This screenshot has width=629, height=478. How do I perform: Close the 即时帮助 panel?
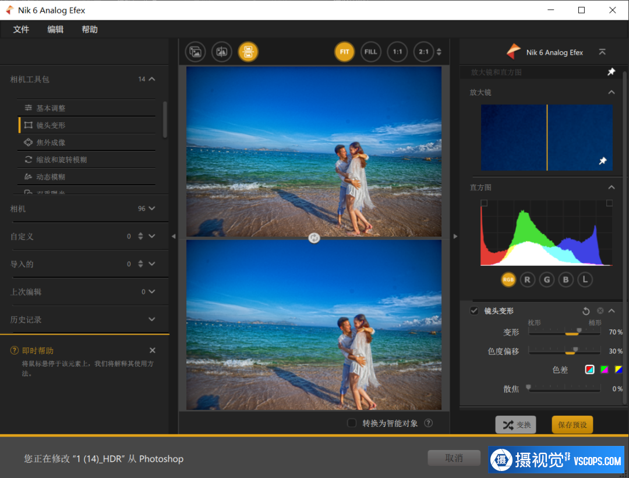pos(153,350)
